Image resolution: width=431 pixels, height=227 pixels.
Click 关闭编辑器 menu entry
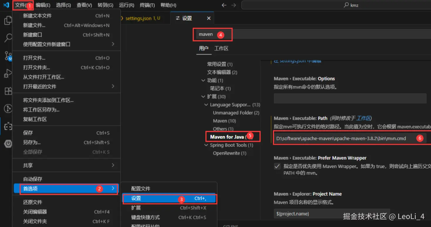[x=66, y=212]
